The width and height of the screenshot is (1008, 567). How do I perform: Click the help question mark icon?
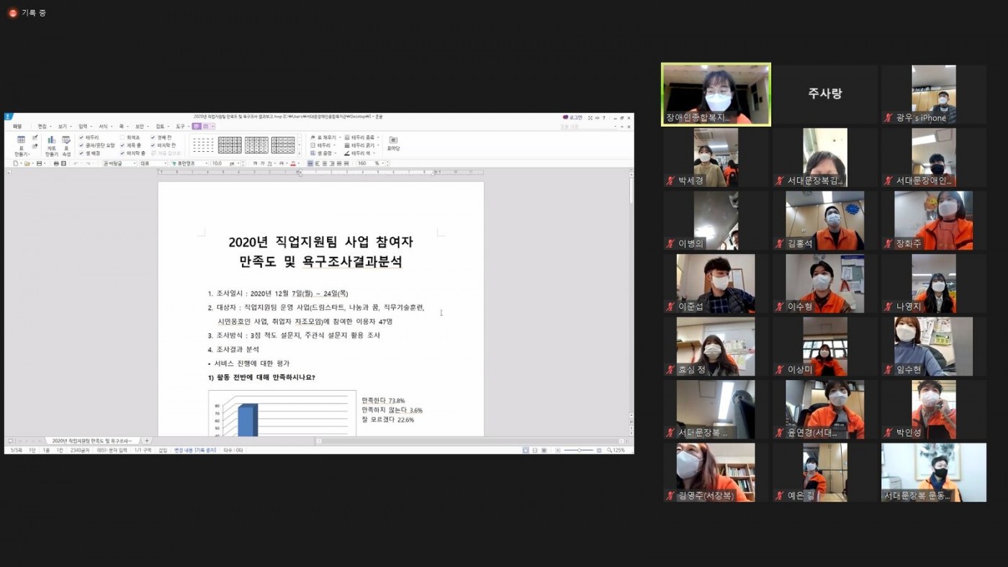604,117
